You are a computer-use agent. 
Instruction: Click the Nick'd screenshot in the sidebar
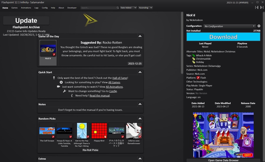223,135
